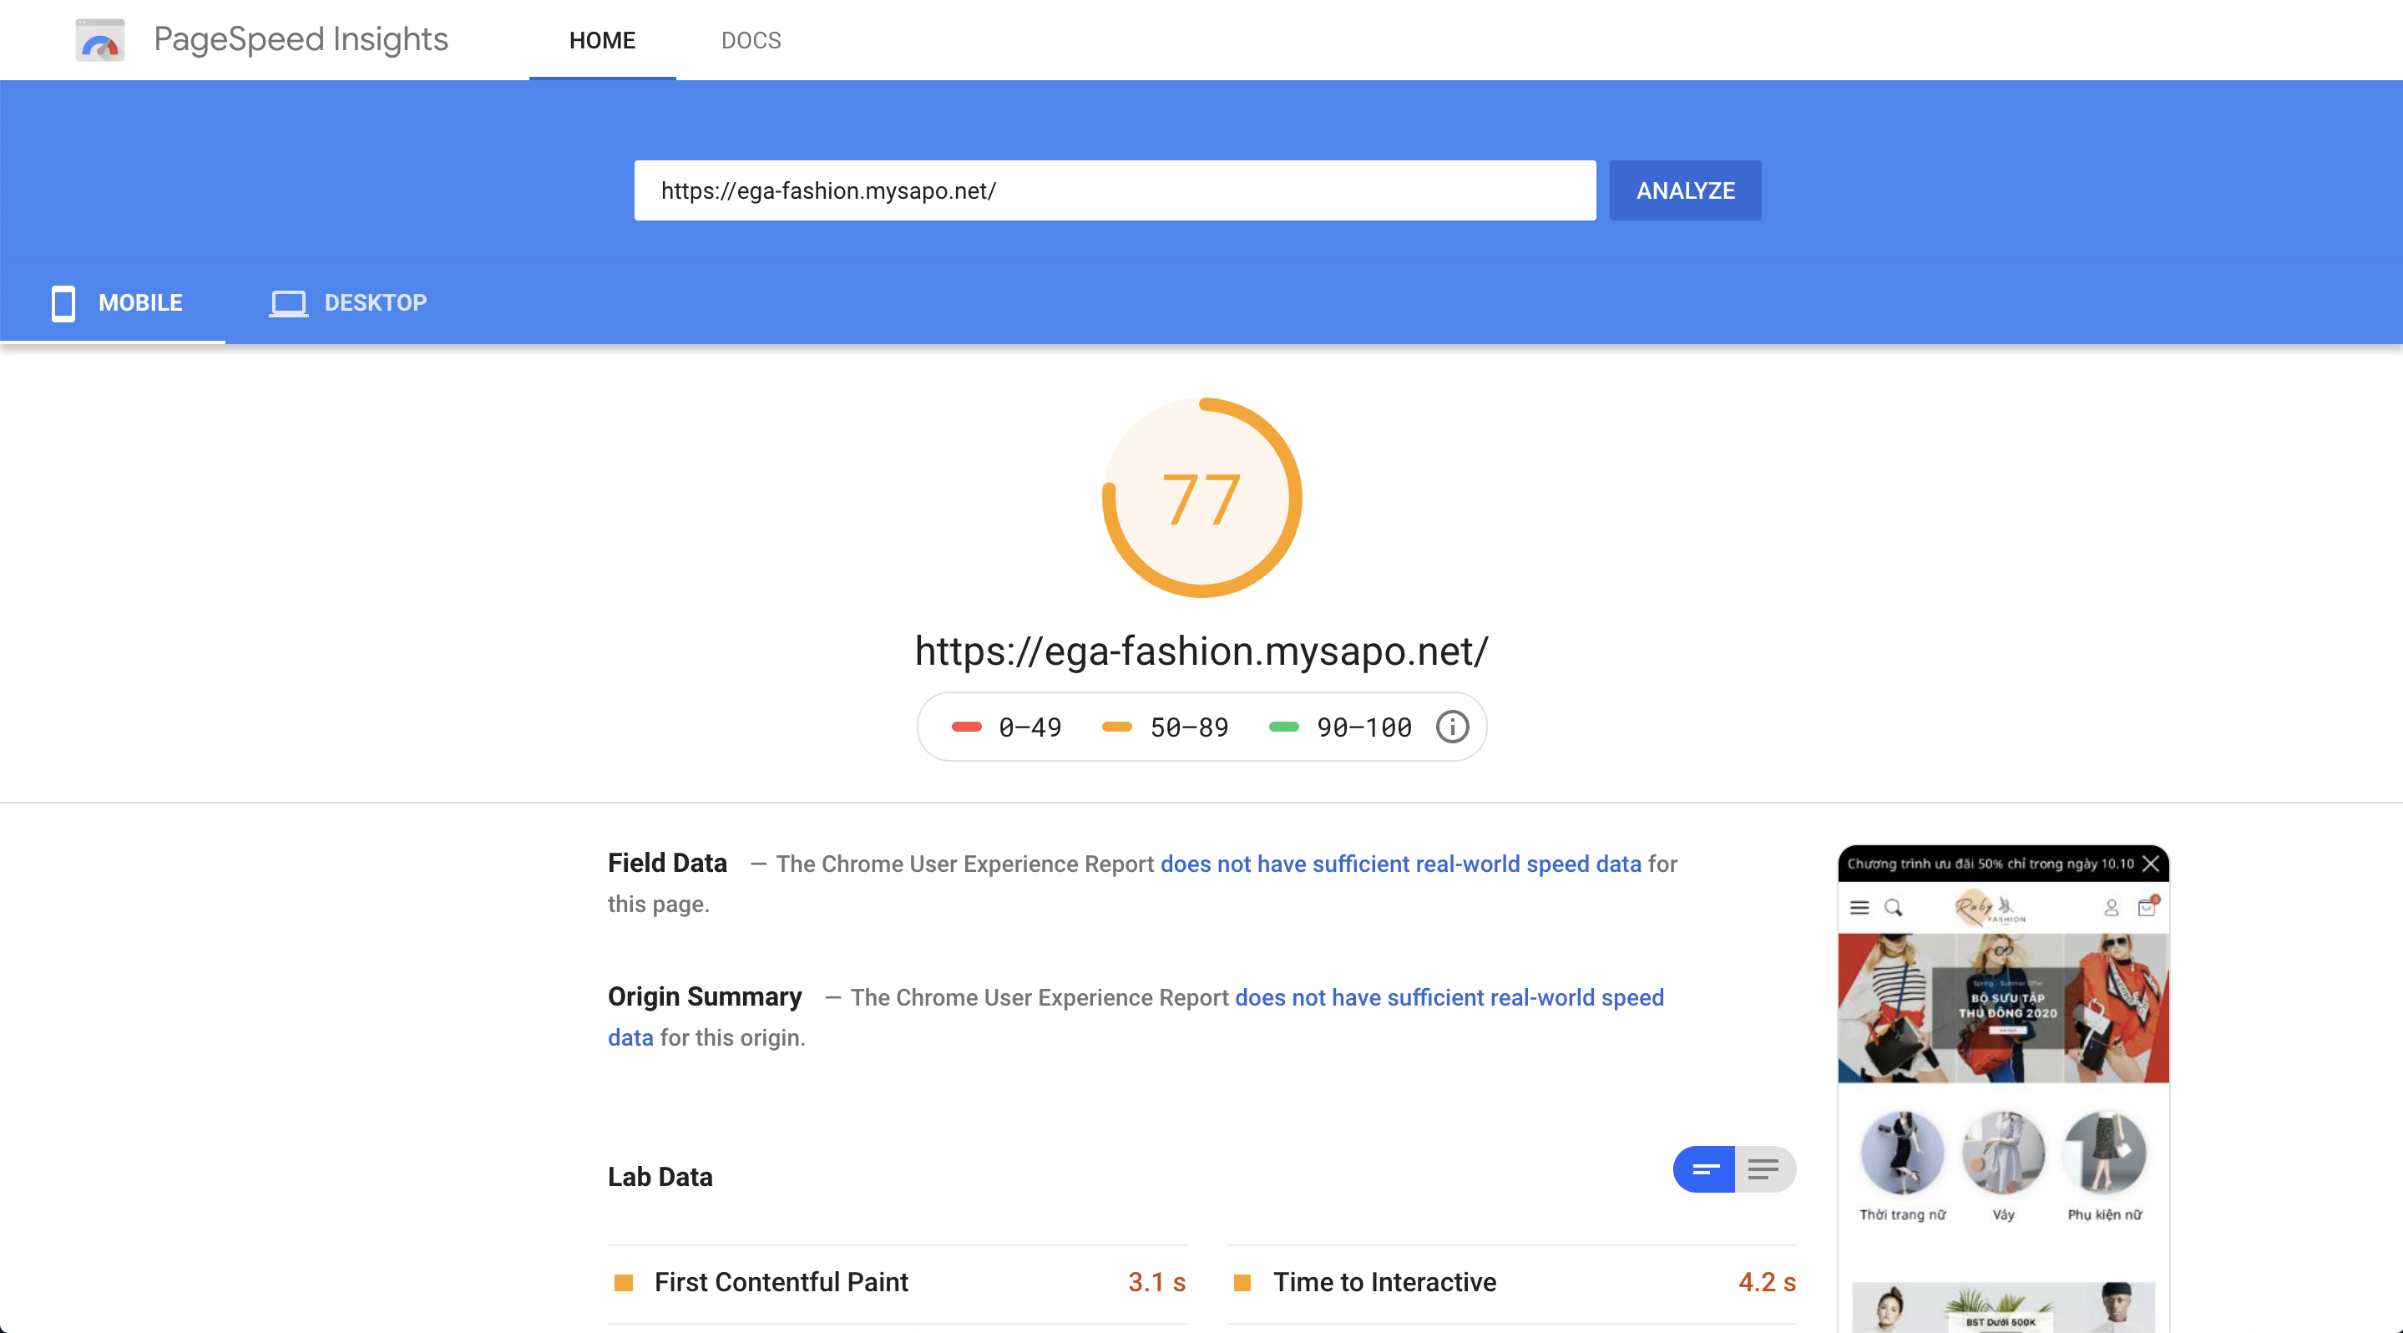Click the analyzed URL heading below score
Image resolution: width=2403 pixels, height=1333 pixels.
point(1201,651)
